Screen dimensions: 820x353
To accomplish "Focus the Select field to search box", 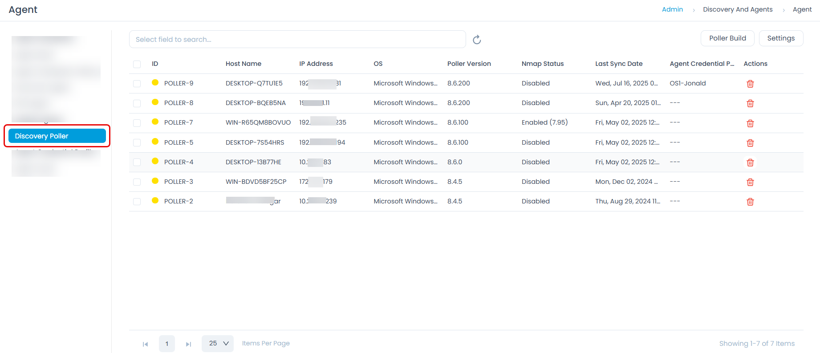I will (297, 39).
